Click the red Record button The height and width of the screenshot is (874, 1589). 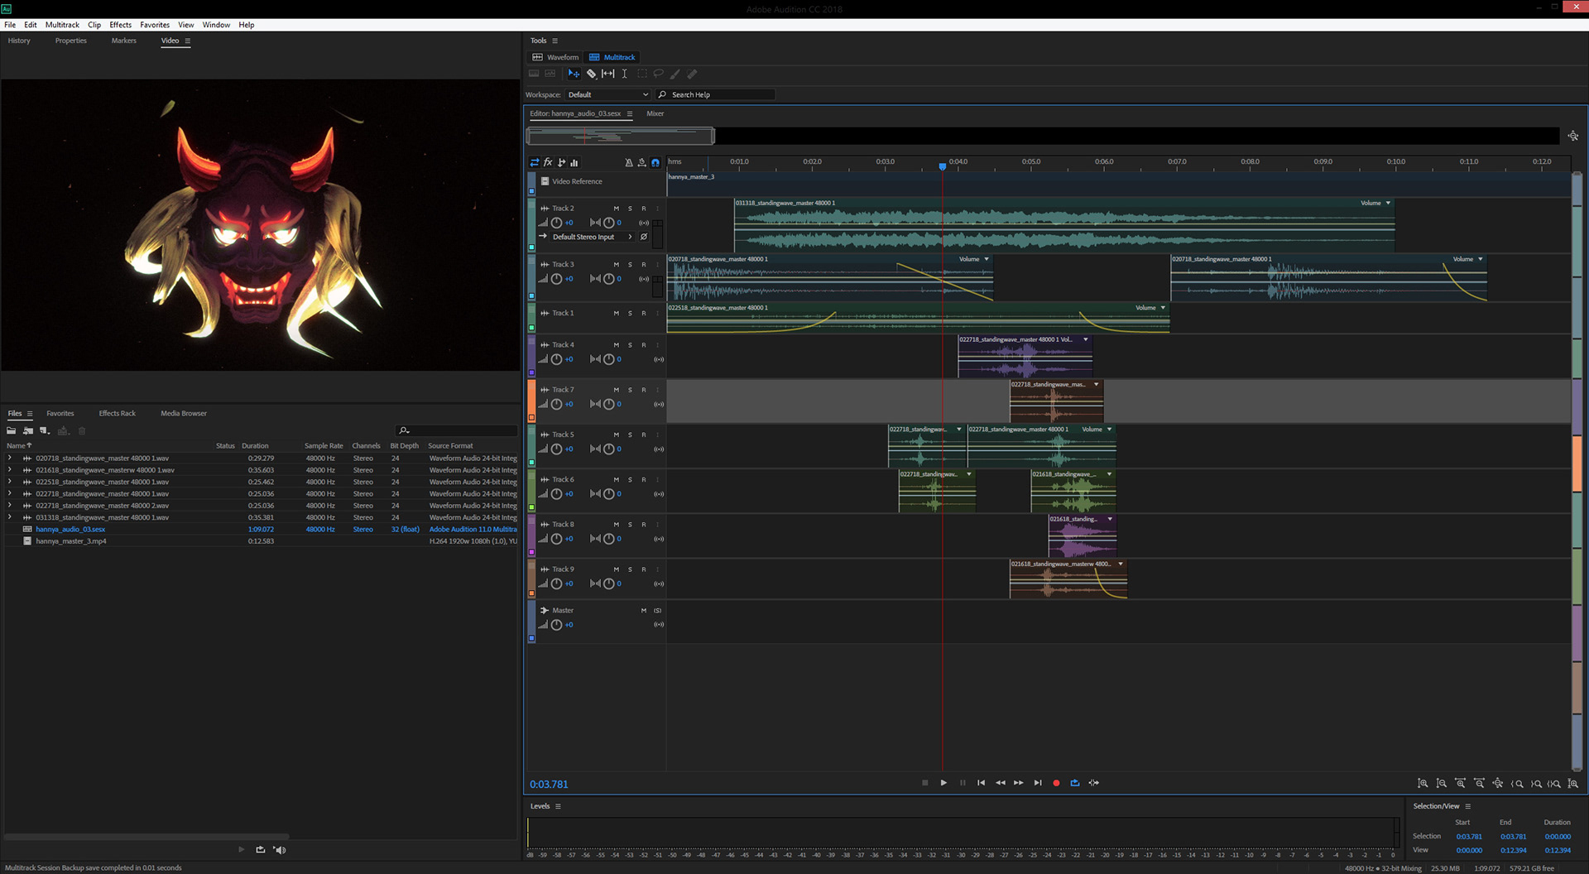[1056, 783]
